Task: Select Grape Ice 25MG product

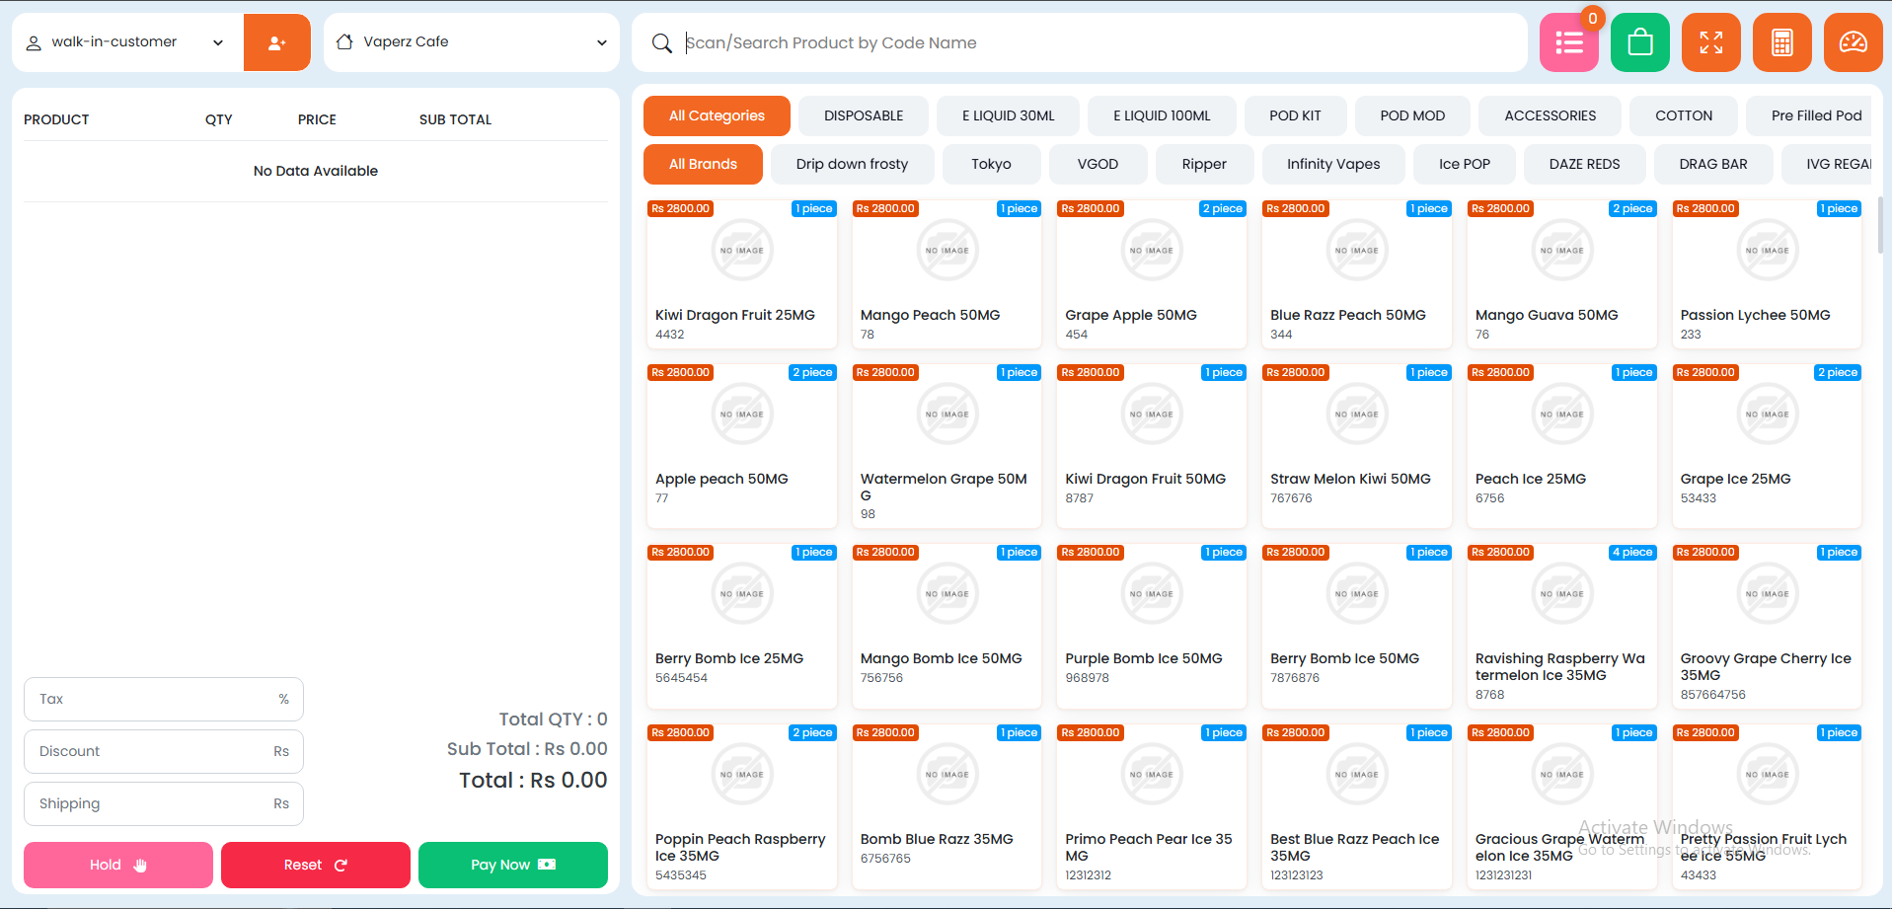Action: point(1768,446)
